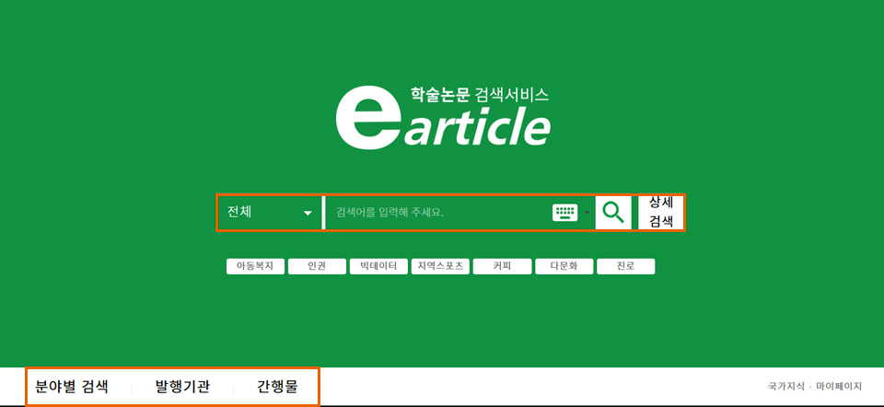Open the virtual keyboard icon
884x407 pixels.
[x=564, y=213]
